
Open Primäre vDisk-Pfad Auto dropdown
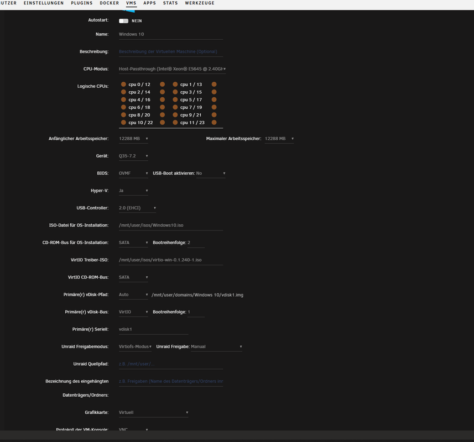click(133, 294)
